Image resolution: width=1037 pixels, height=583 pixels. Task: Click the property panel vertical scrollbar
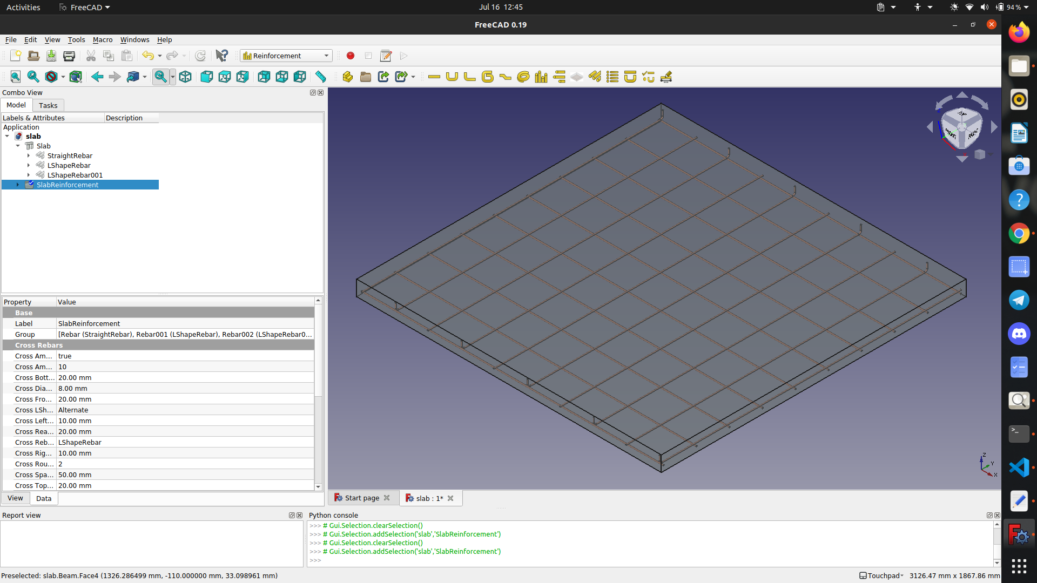(318, 351)
